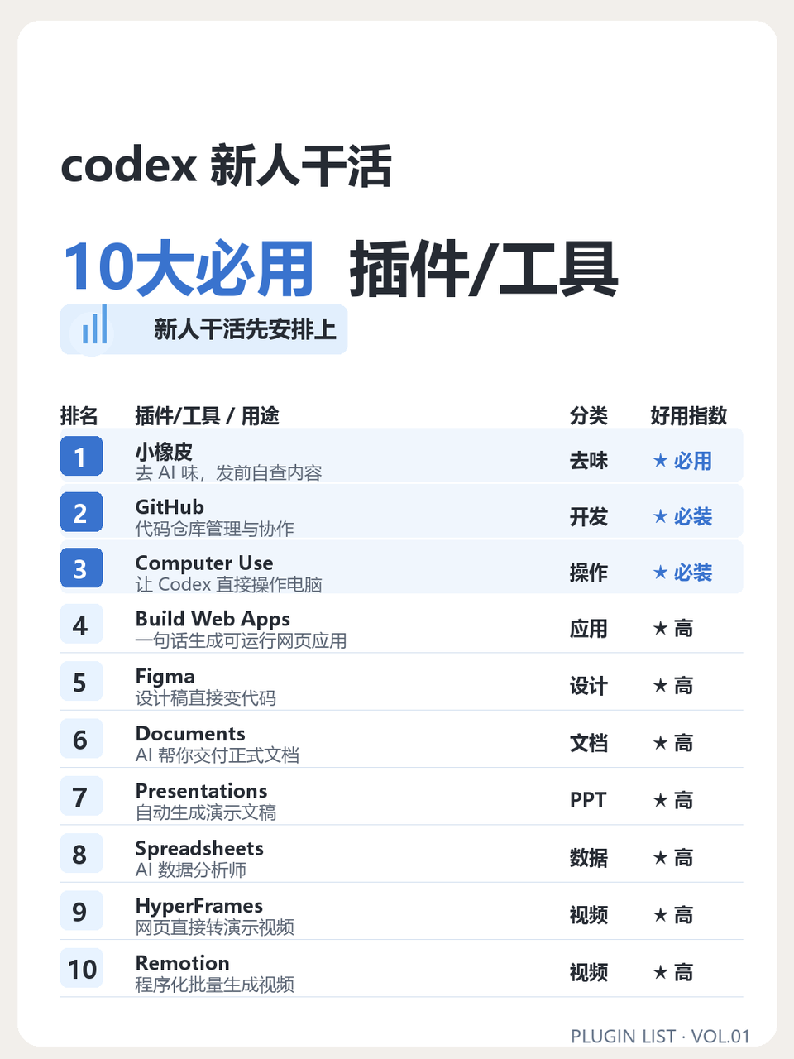794x1059 pixels.
Task: Click the '设计' category cell
Action: coord(588,686)
